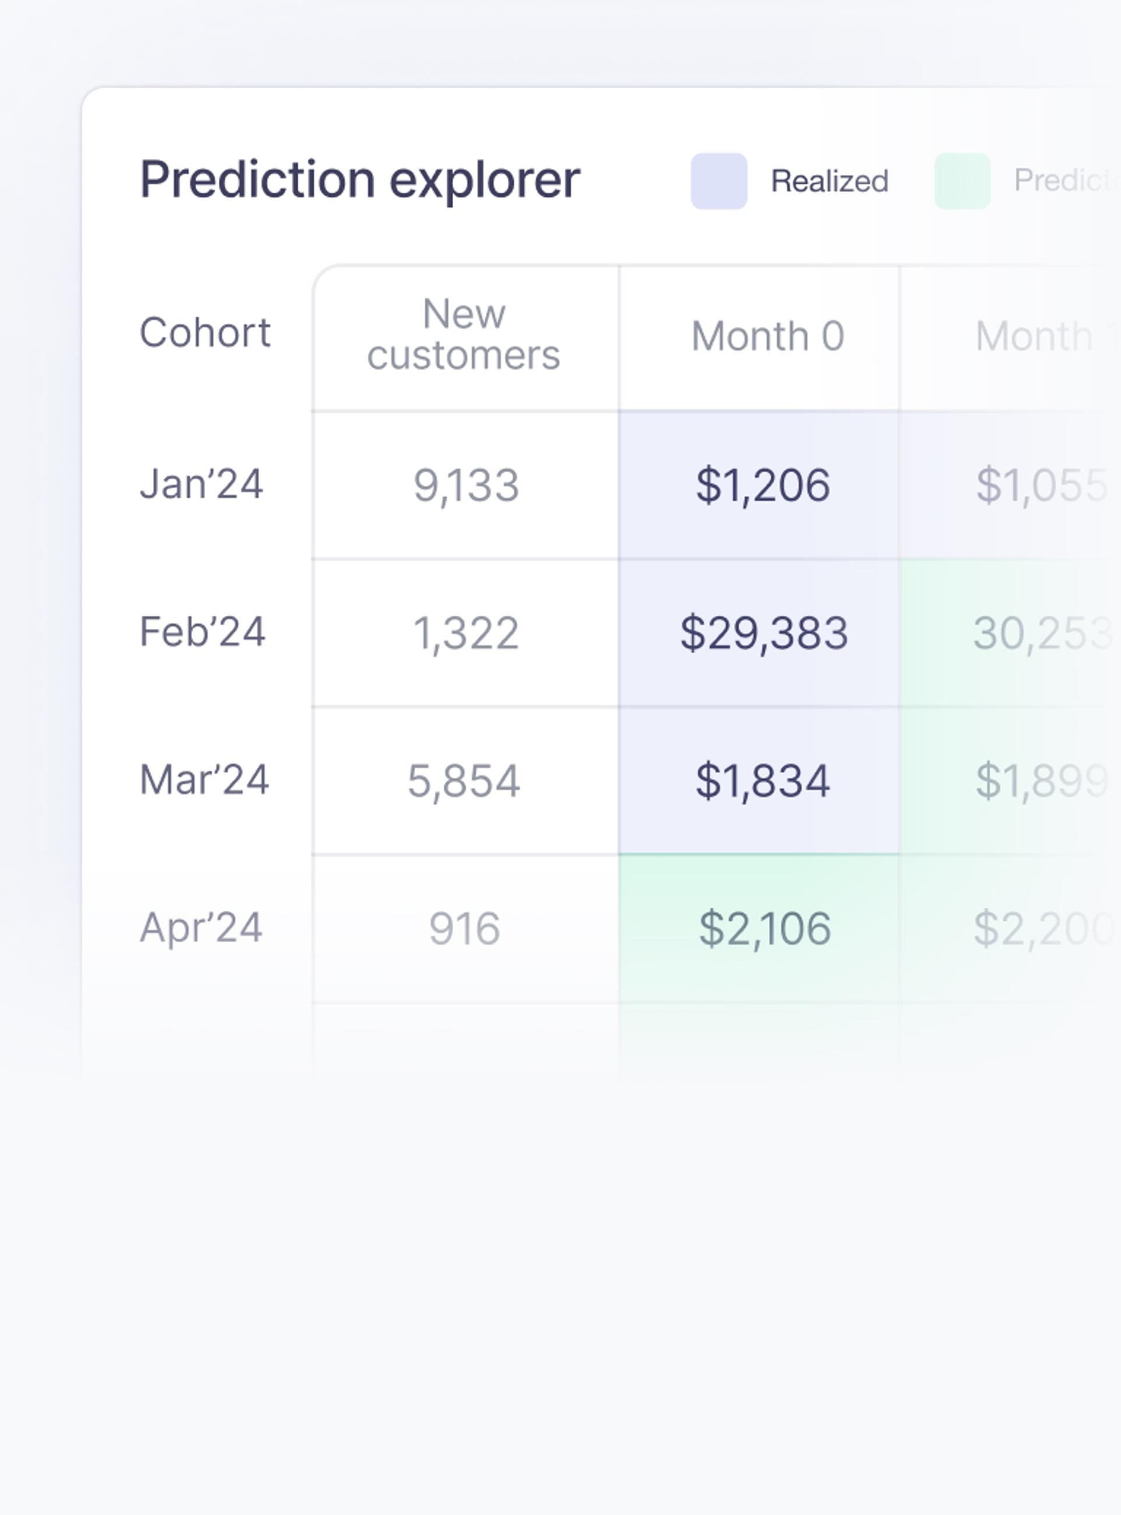This screenshot has height=1515, width=1121.
Task: Select the Realized legend label
Action: (829, 181)
